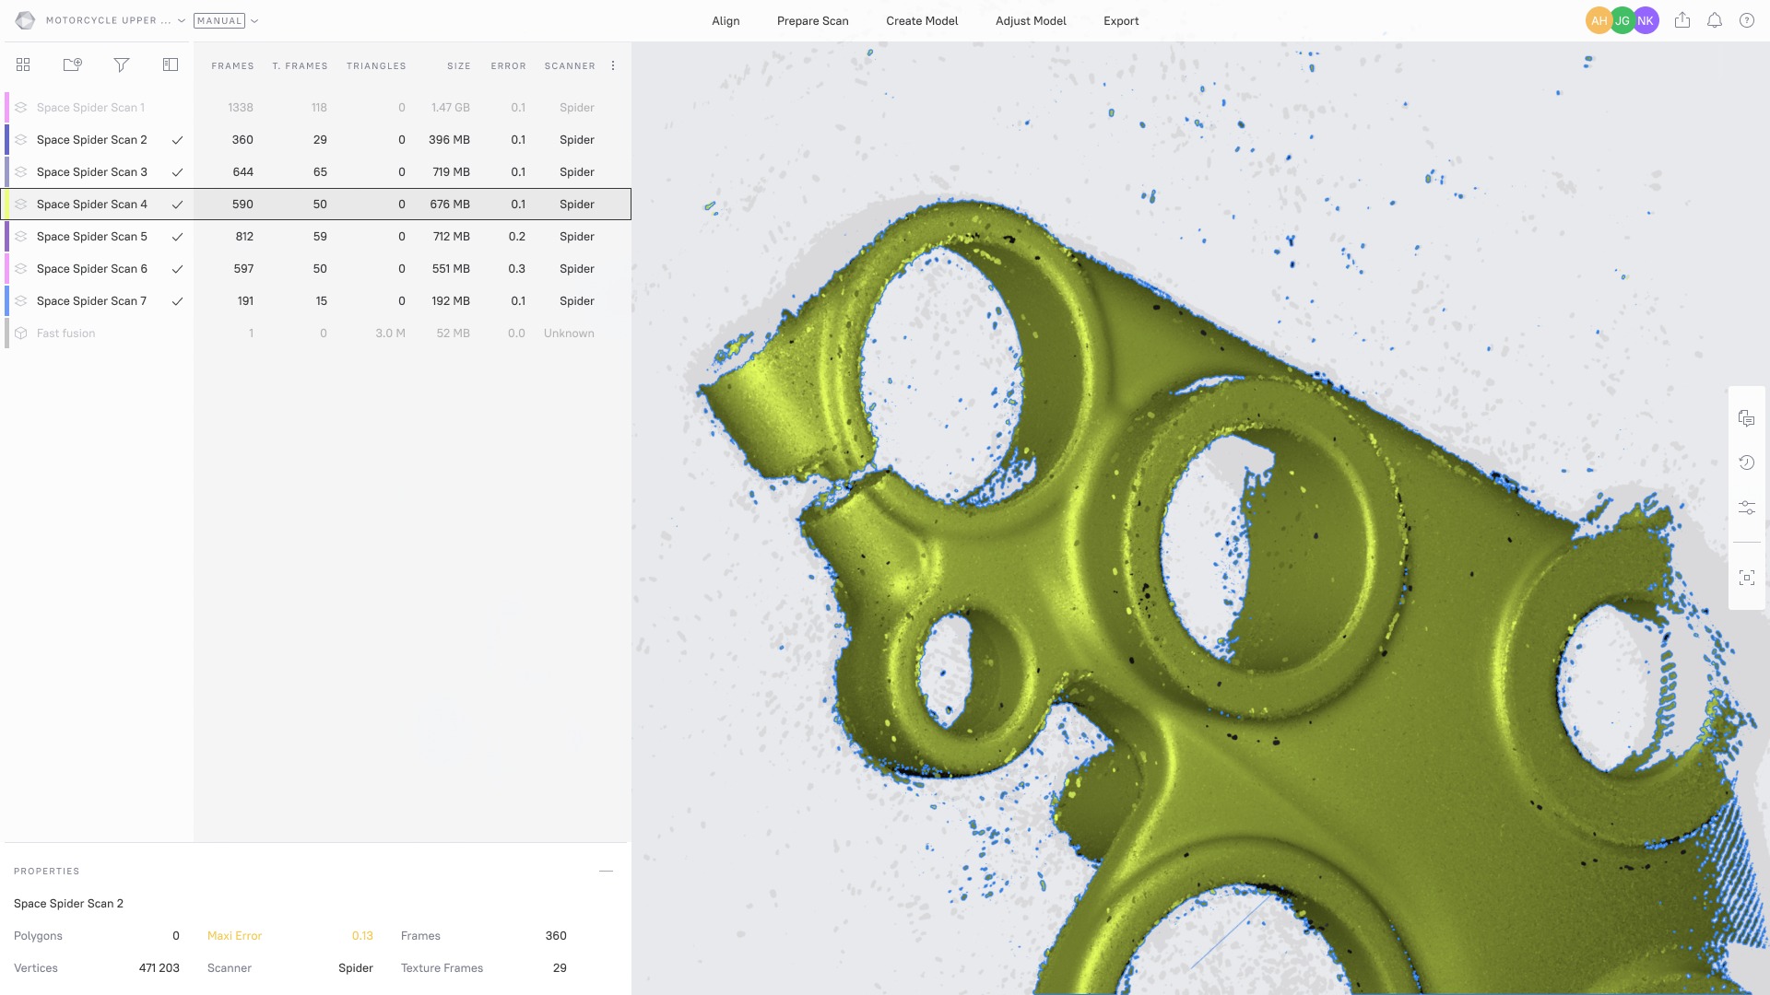Viewport: 1770px width, 995px height.
Task: Click the share/export icon top right
Action: click(x=1682, y=20)
